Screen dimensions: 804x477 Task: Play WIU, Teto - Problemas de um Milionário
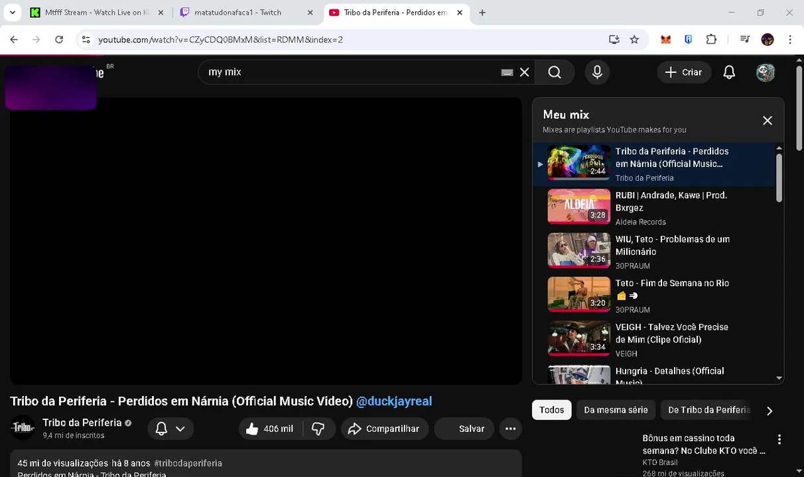click(653, 251)
